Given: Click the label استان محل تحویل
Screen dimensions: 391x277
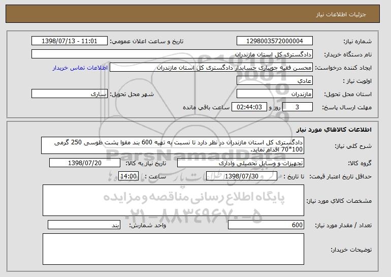Looking at the screenshot, I should (348, 95).
